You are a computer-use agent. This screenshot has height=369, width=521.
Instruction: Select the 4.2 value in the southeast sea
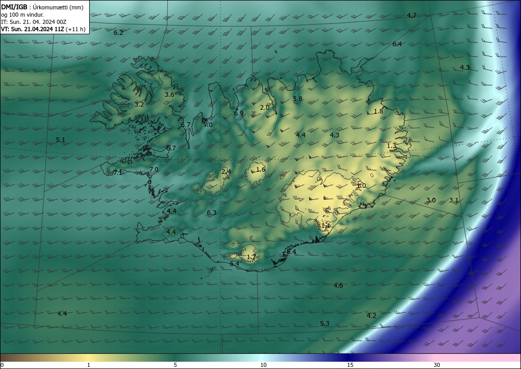(x=371, y=315)
